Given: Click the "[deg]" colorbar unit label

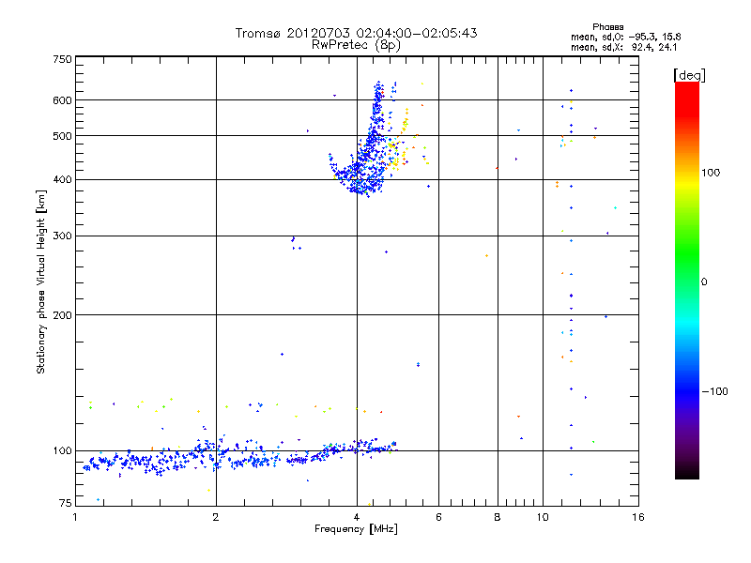Looking at the screenshot, I should click(x=689, y=75).
